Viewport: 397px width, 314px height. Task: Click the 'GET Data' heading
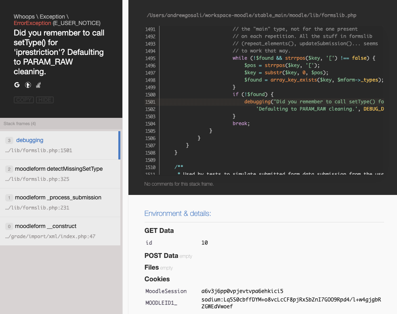pyautogui.click(x=159, y=231)
